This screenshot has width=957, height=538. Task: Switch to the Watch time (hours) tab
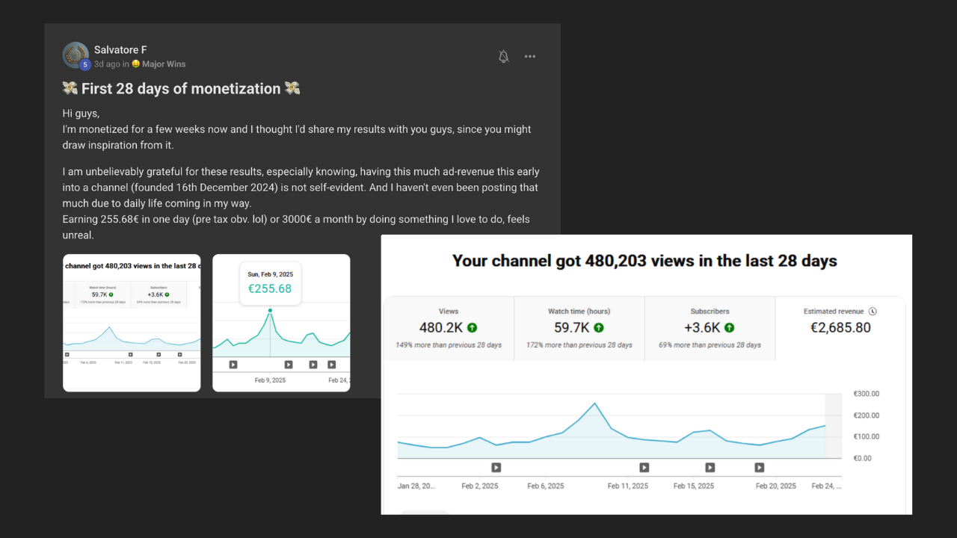tap(579, 327)
